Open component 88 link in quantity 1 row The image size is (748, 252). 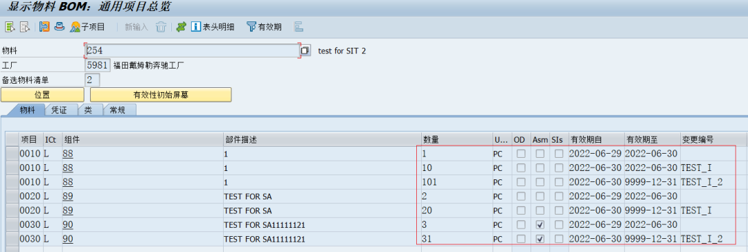pyautogui.click(x=68, y=154)
